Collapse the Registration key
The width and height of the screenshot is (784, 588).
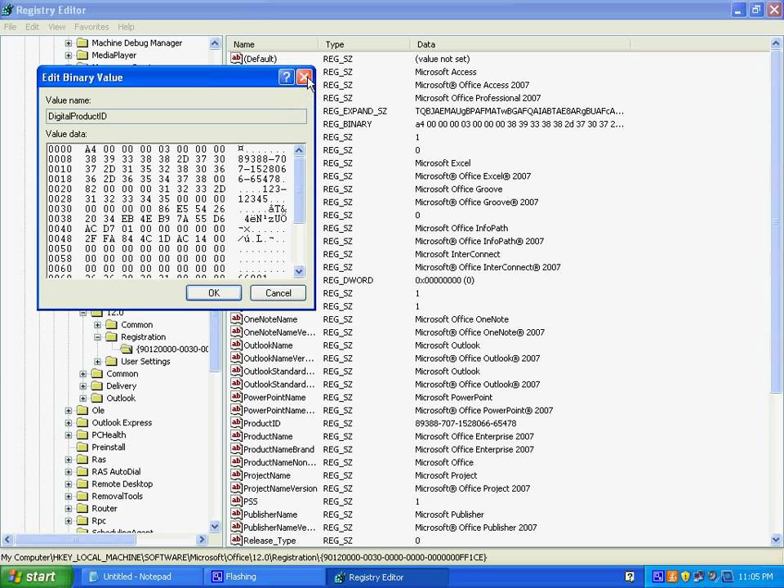[97, 337]
